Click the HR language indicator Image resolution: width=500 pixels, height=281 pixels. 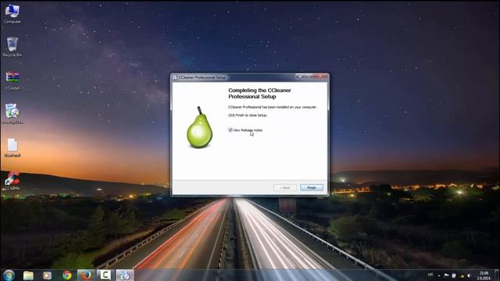pyautogui.click(x=430, y=275)
